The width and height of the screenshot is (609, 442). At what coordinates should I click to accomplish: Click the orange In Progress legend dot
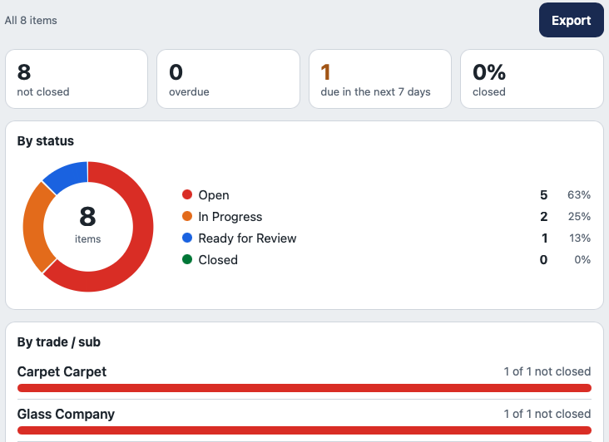(187, 216)
